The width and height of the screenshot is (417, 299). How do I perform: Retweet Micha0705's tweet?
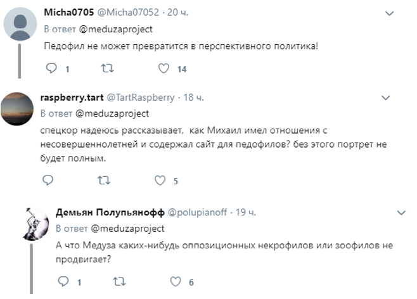pos(108,68)
